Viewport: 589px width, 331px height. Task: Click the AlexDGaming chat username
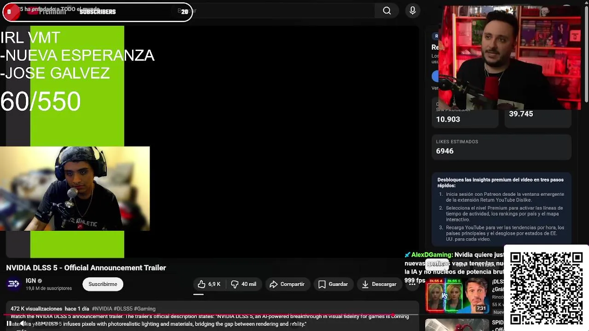[x=431, y=255]
